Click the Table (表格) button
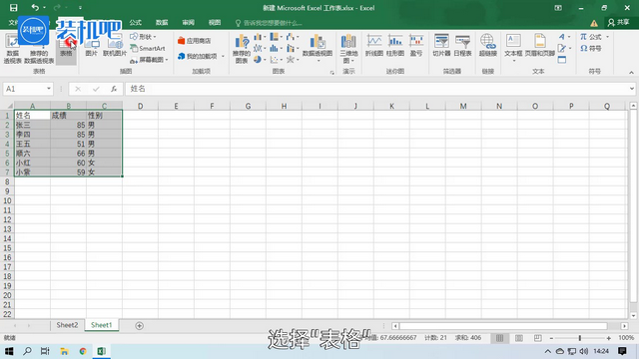This screenshot has height=359, width=639. (66, 49)
